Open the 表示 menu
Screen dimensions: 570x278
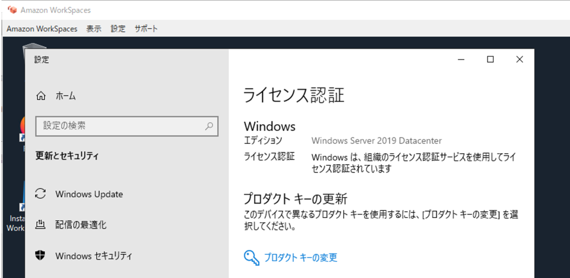click(x=94, y=29)
